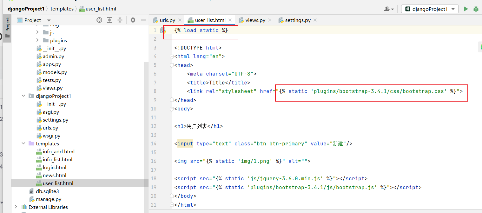Screen dimensions: 482x213
Task: Close the user_list.html tab
Action: (x=230, y=20)
